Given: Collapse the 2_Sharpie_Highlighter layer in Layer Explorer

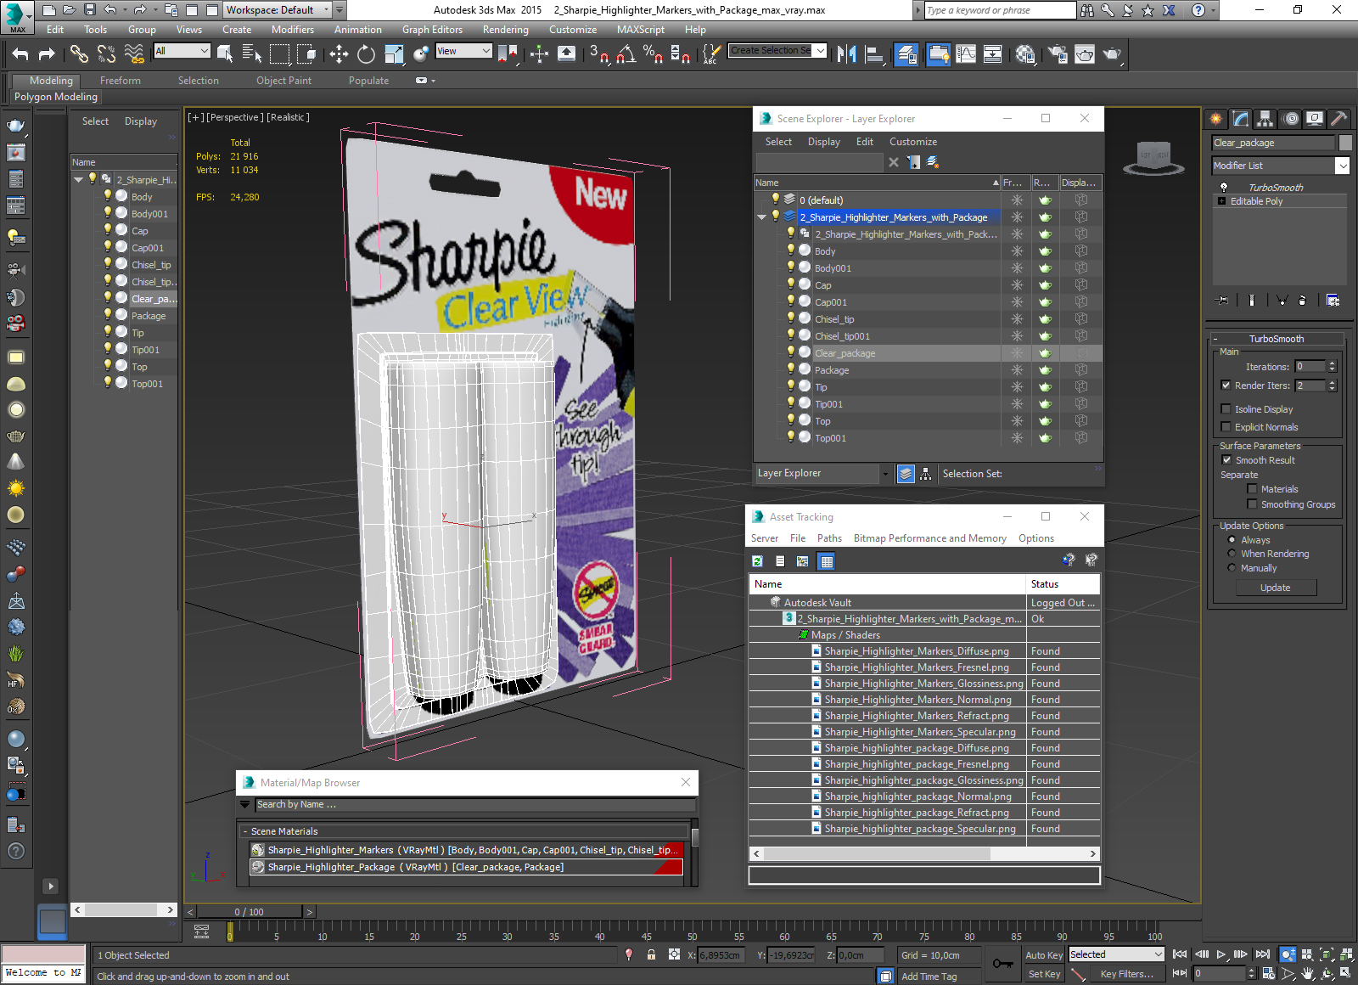Looking at the screenshot, I should [761, 217].
